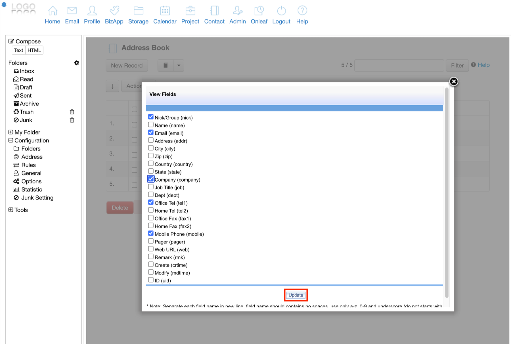Tick the Job Title (job) checkbox
This screenshot has width=511, height=344.
coord(151,187)
